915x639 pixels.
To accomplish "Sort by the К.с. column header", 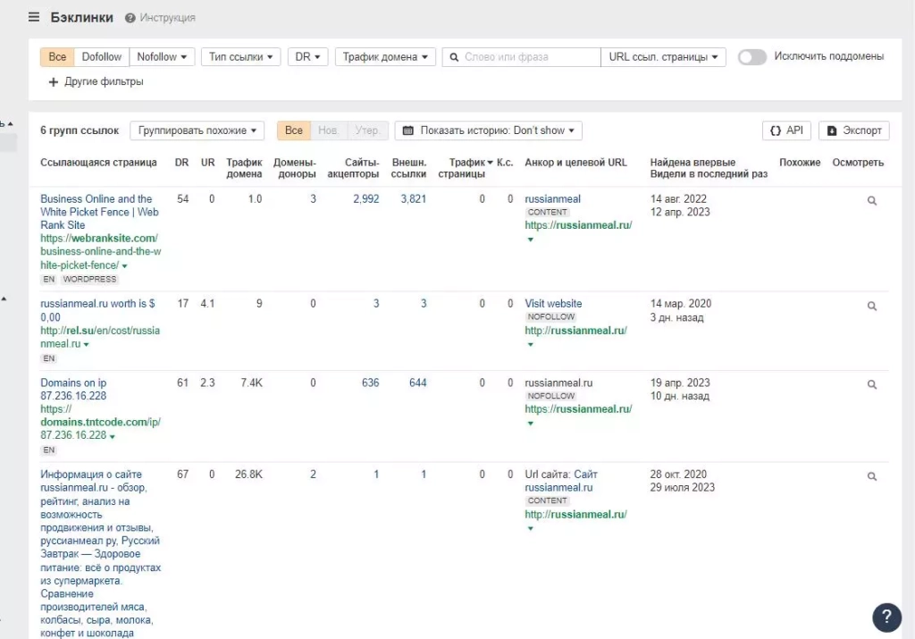I will pos(505,163).
